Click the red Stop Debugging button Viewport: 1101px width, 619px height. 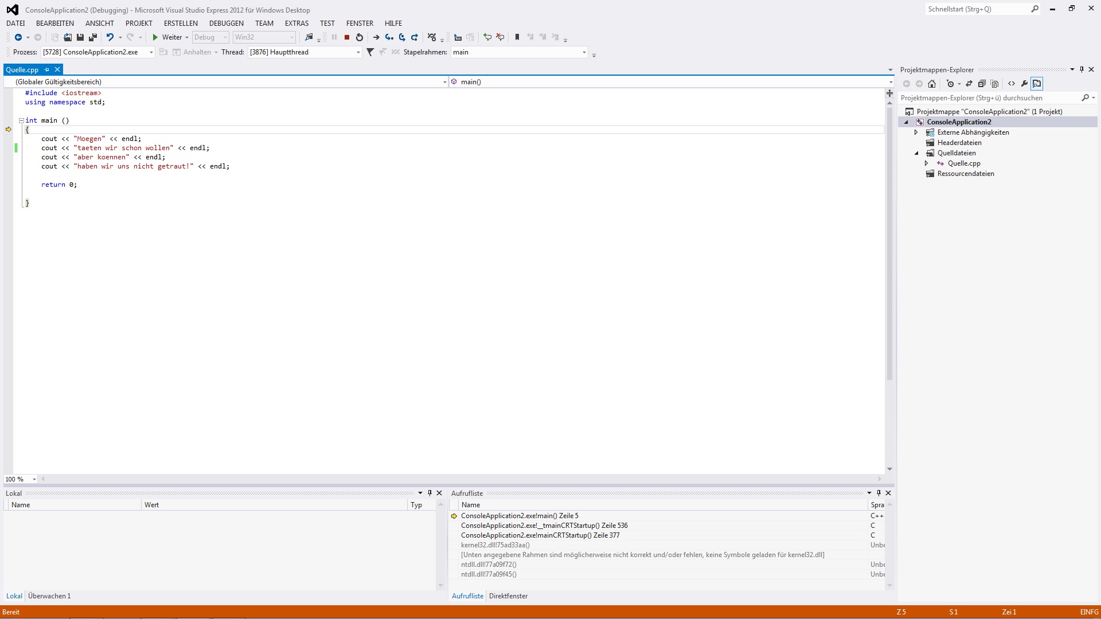tap(347, 37)
